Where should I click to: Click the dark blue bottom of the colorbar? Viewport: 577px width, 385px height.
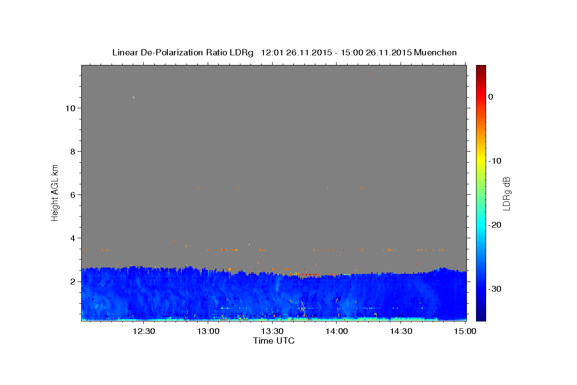481,317
